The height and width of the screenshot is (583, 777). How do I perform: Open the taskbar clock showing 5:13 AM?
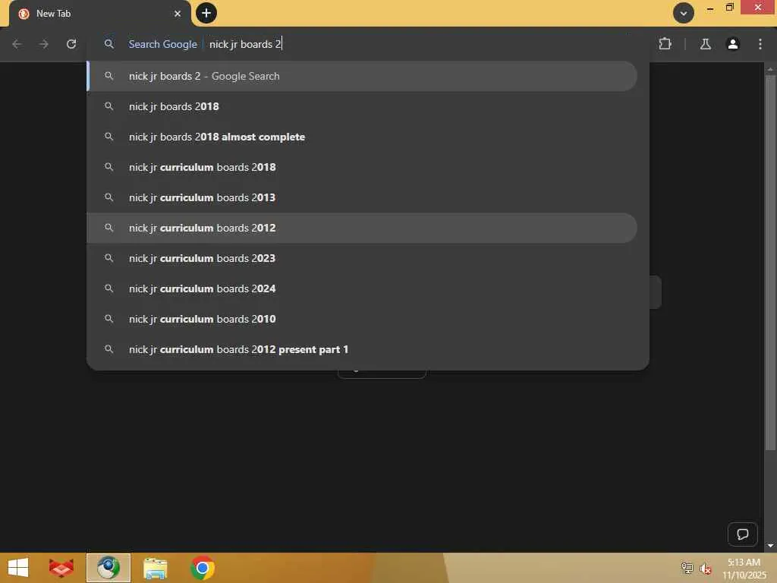(744, 569)
